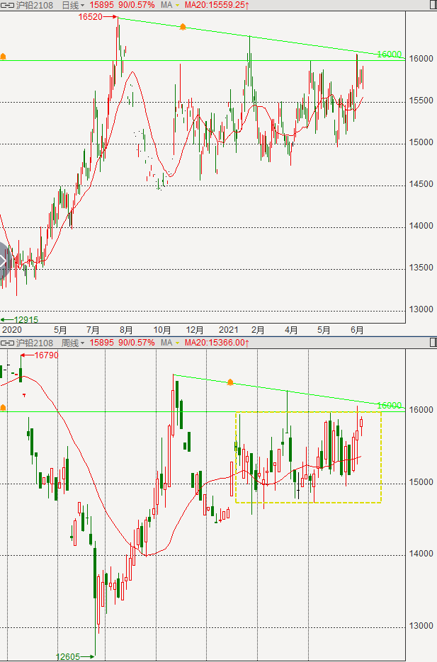Viewport: 437px width, 662px height.
Task: Select contract name 沪铅2108 in the 周线 header
Action: click(x=34, y=343)
